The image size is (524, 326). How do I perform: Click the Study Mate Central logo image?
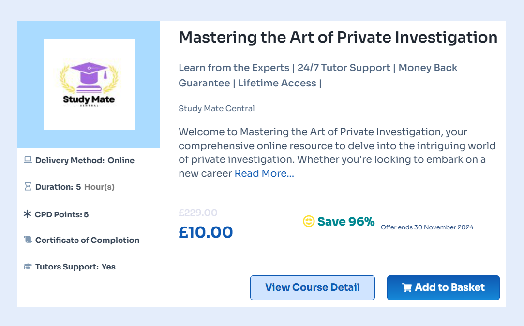pos(89,85)
